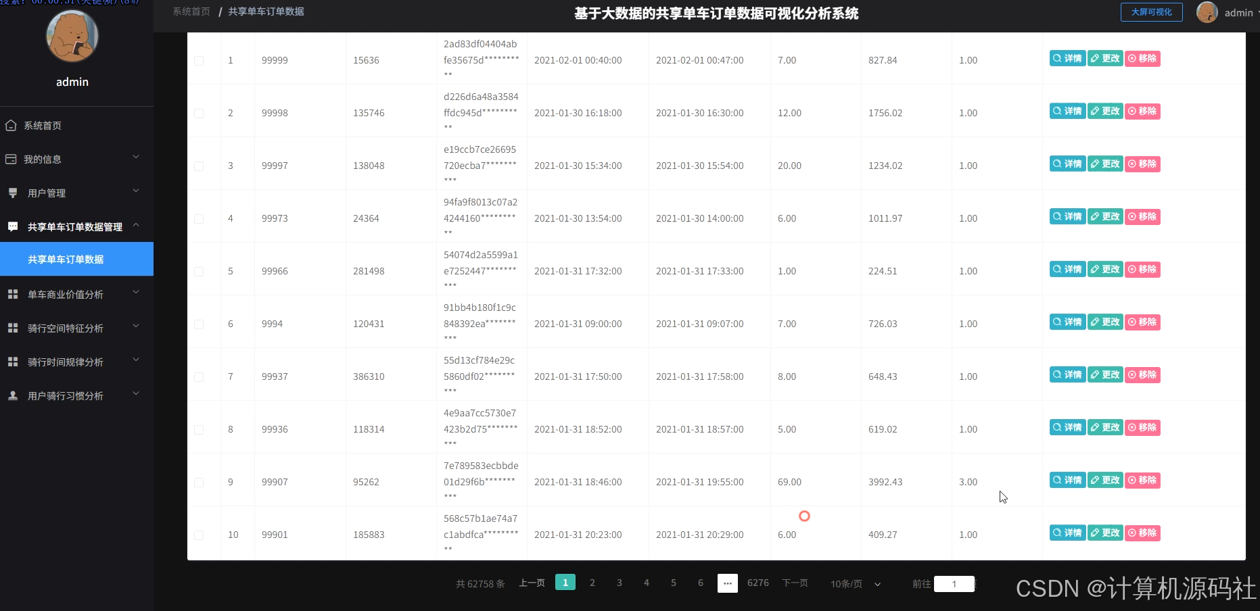View 详情 for order 99999

point(1068,59)
